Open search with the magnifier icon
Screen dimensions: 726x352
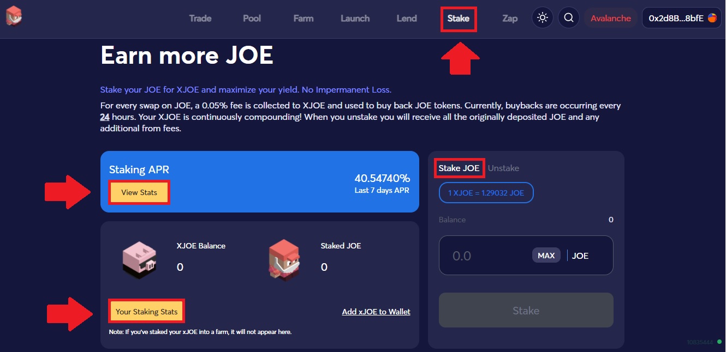click(568, 18)
